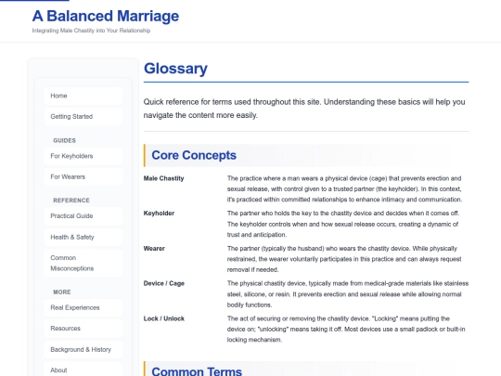Click the site tagline under the title
The height and width of the screenshot is (376, 501).
pyautogui.click(x=91, y=31)
